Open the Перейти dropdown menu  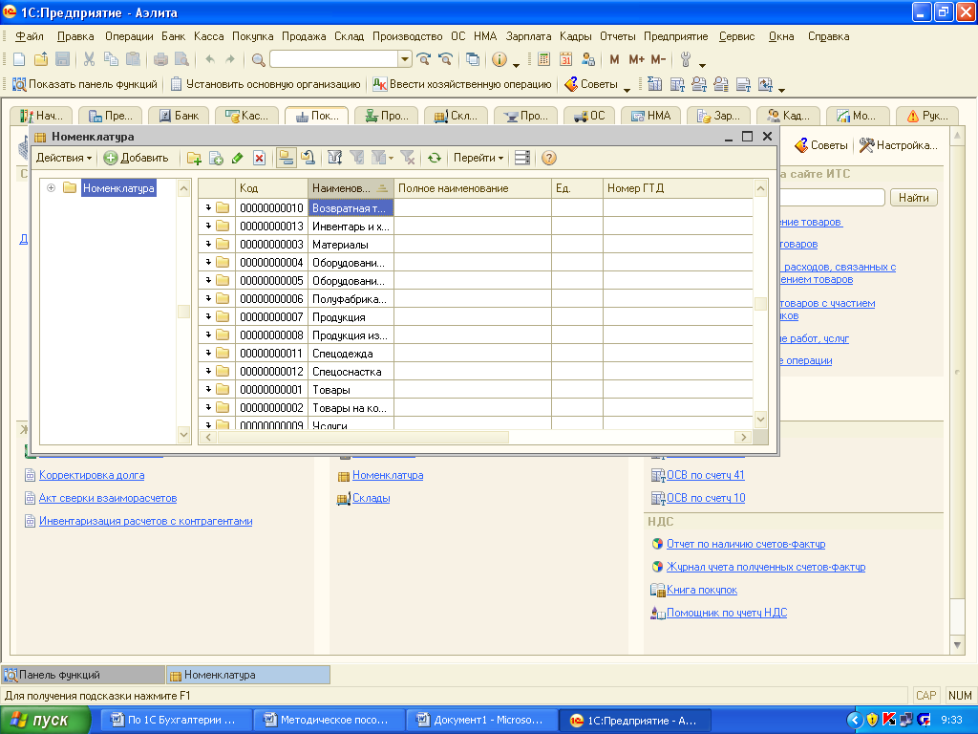478,158
